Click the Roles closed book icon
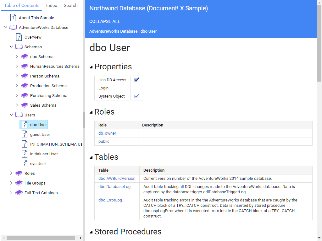This screenshot has height=241, width=322. pos(19,173)
